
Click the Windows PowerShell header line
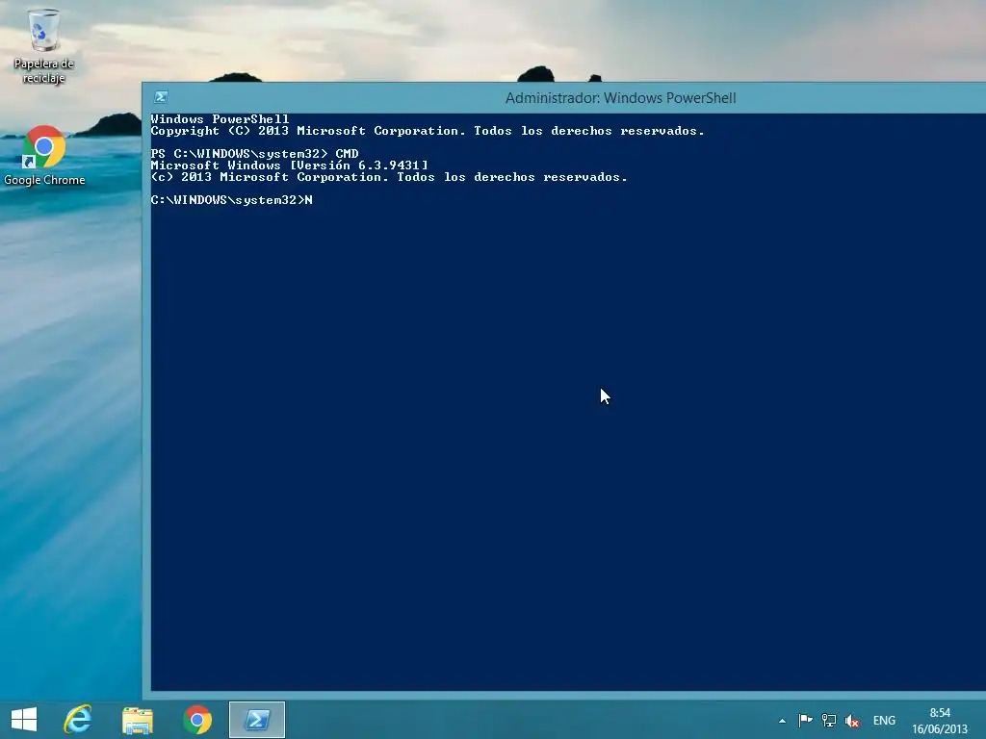221,118
